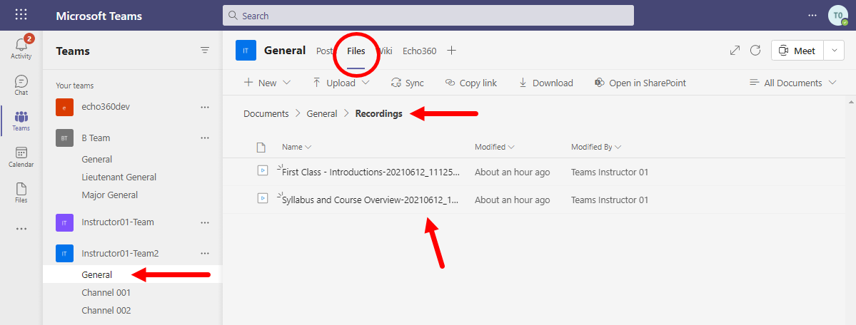Open the library in SharePoint
856x325 pixels.
pyautogui.click(x=640, y=83)
